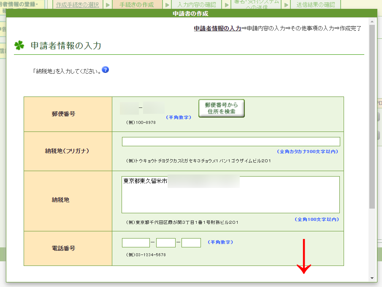Switch to the 手続きの作成 step tab

[x=137, y=5]
